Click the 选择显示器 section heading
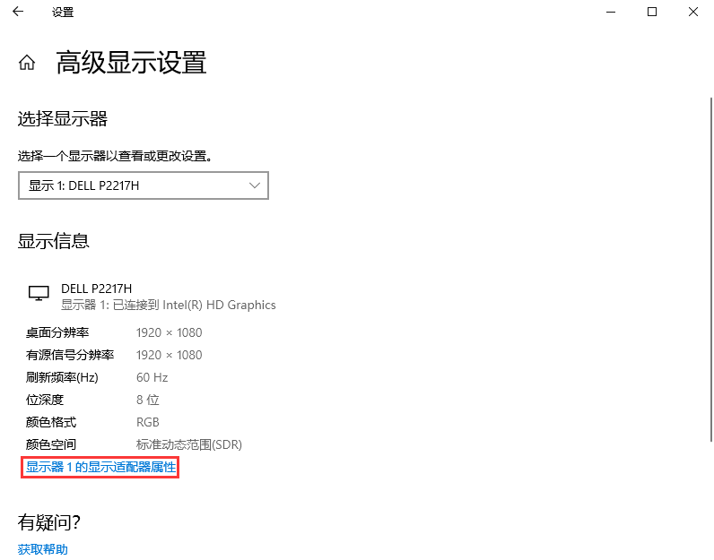Viewport: 714px width, 560px height. tap(63, 119)
